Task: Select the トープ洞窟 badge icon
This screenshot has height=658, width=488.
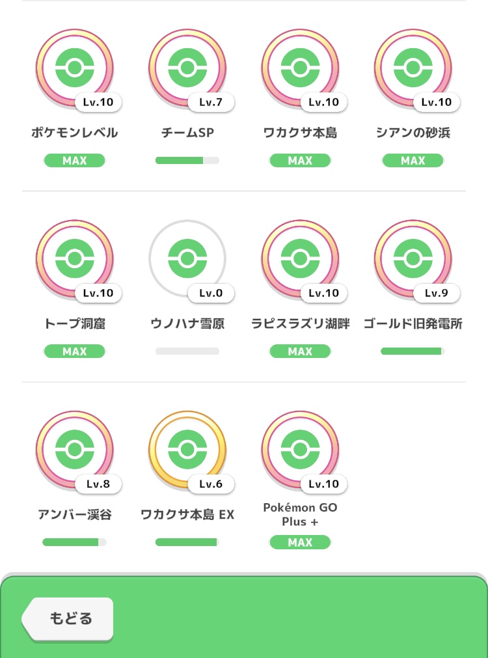Action: pos(74,258)
